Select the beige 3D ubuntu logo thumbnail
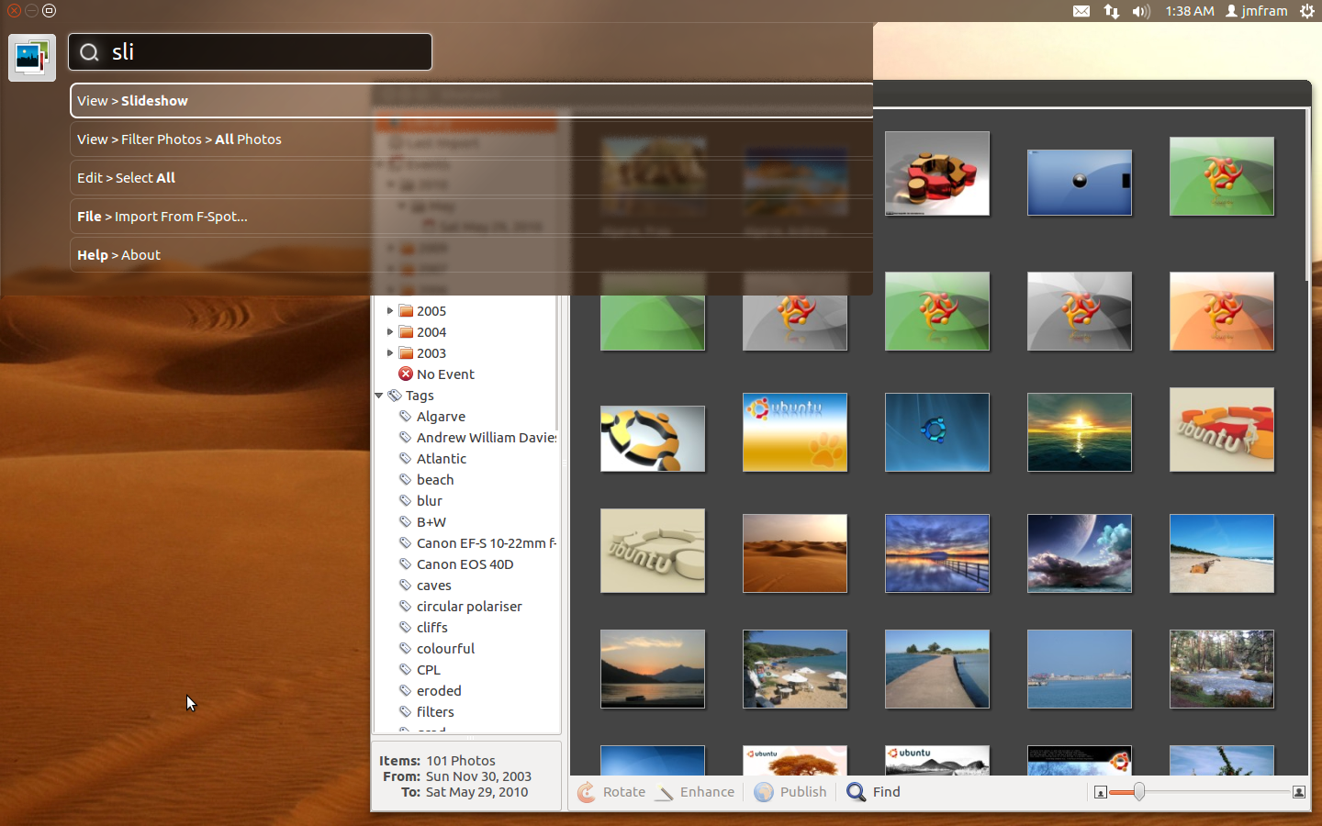This screenshot has height=826, width=1322. pyautogui.click(x=653, y=551)
